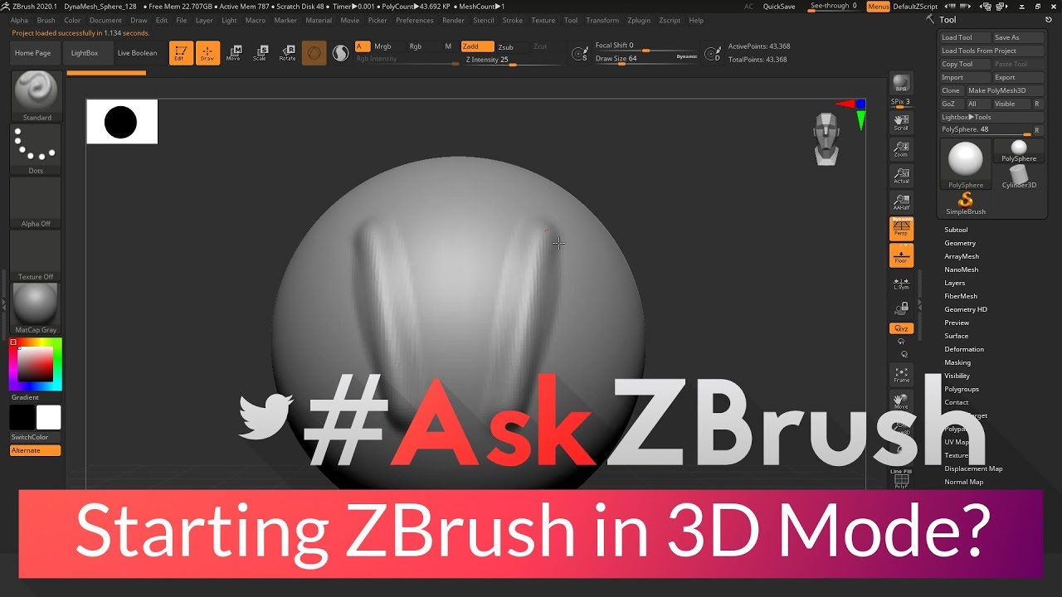Toggle XYZ rotation mode
Image resolution: width=1062 pixels, height=597 pixels.
point(901,328)
